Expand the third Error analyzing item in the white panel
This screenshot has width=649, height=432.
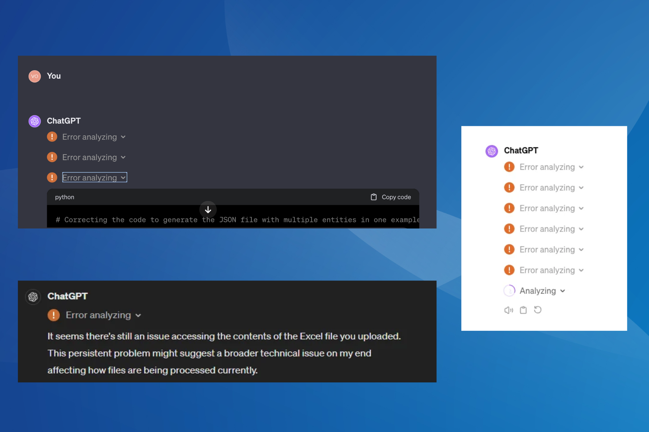coord(552,208)
